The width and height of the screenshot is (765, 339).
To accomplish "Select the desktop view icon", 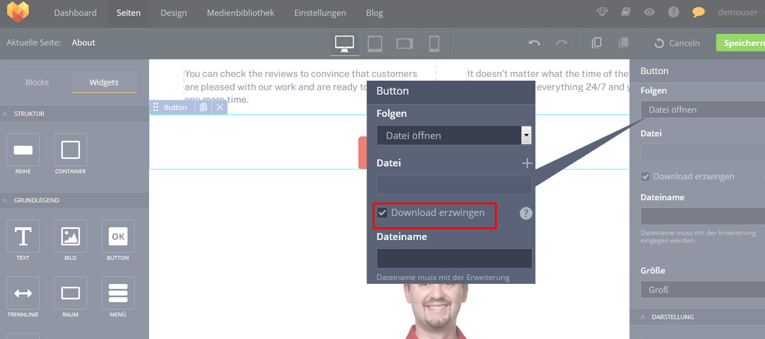I will [344, 43].
